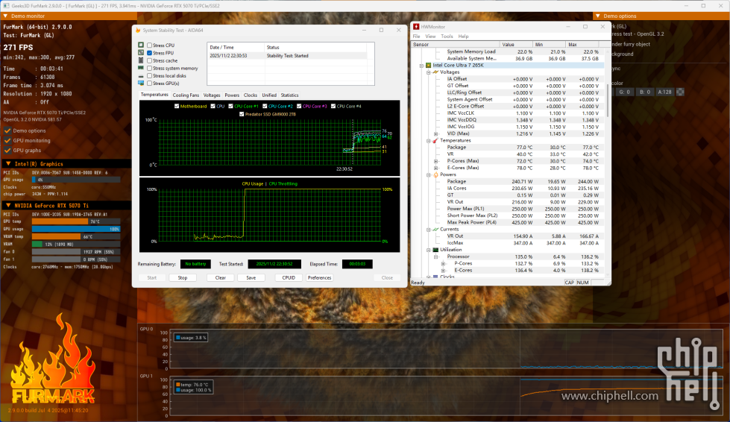Viewport: 730px width, 422px height.
Task: Switch to the Cooling Fans tab
Action: point(186,95)
